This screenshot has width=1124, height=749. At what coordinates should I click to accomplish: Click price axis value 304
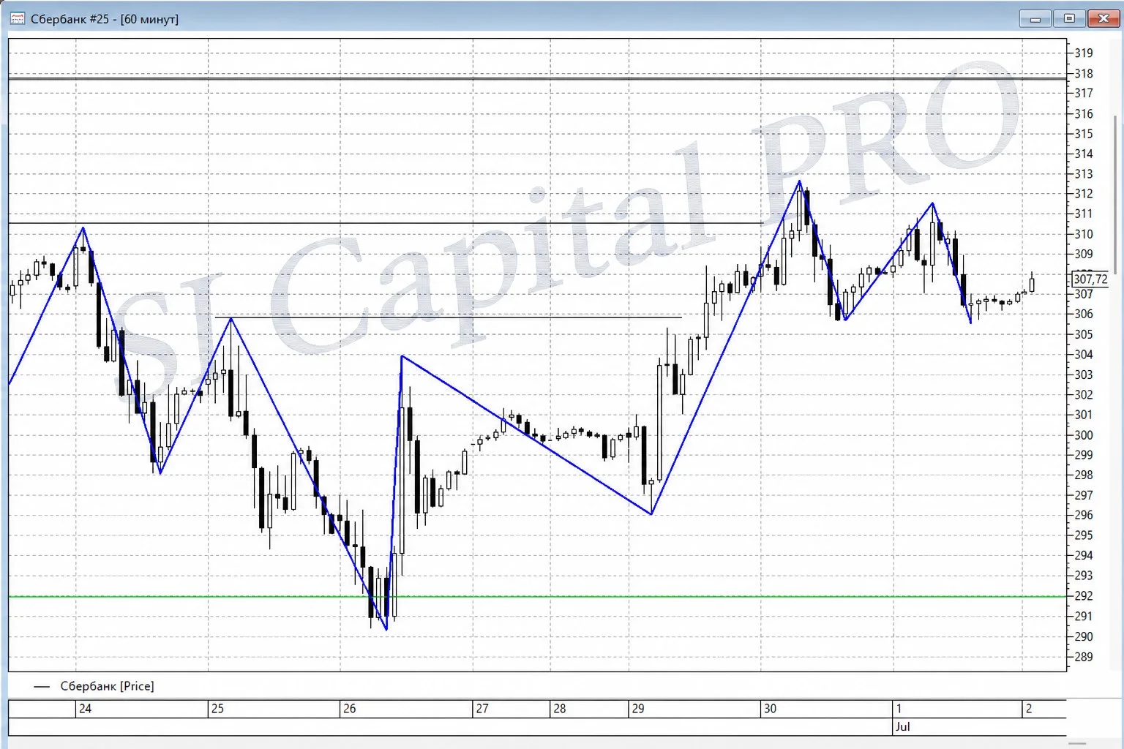pyautogui.click(x=1084, y=354)
